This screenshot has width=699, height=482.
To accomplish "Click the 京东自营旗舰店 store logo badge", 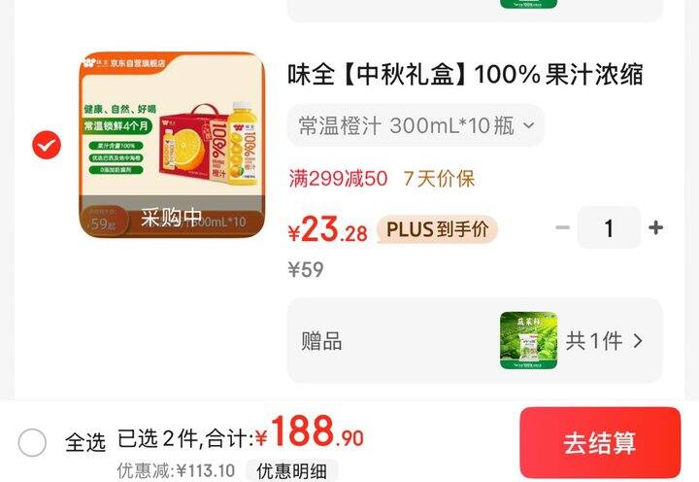I will (x=124, y=63).
